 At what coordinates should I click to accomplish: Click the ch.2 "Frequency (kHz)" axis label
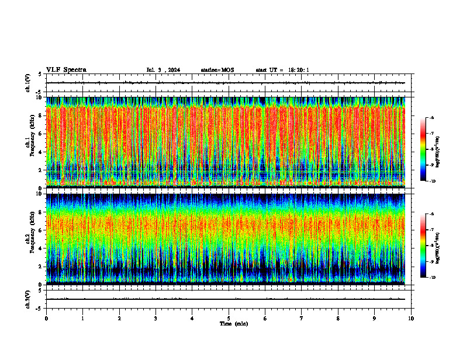[x=32, y=232]
